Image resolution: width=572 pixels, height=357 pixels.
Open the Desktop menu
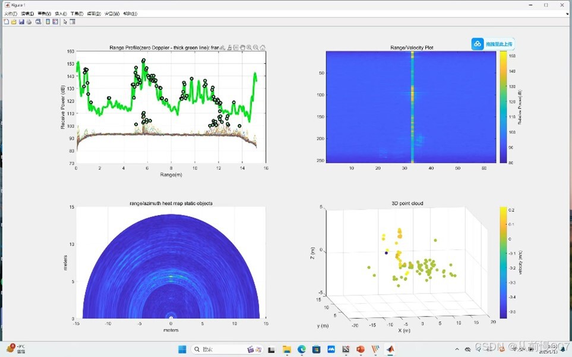tap(94, 14)
